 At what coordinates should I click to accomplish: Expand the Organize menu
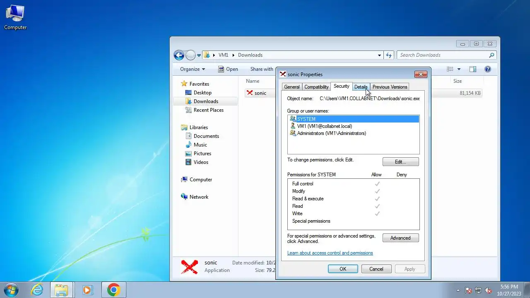[193, 69]
